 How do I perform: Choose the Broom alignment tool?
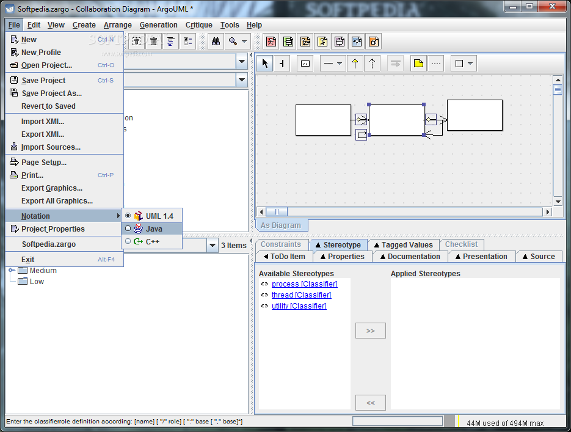[282, 64]
